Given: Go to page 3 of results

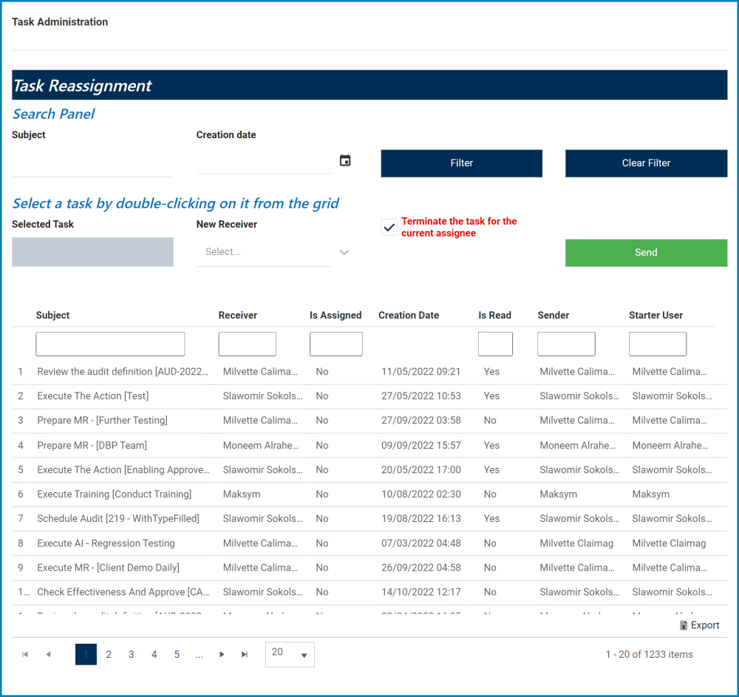Looking at the screenshot, I should pos(131,654).
